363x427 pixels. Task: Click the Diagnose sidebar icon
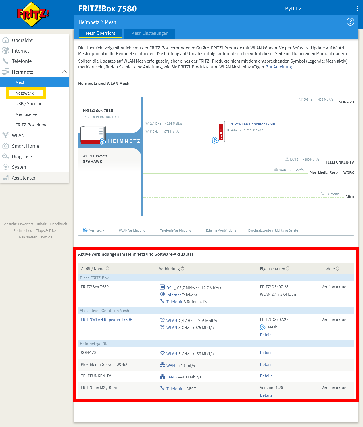pyautogui.click(x=6, y=156)
